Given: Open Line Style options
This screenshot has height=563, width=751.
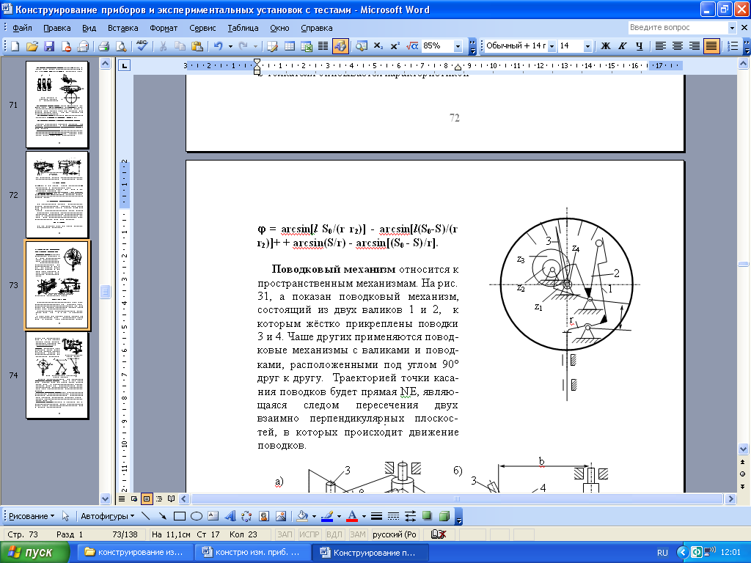Looking at the screenshot, I should [x=376, y=516].
